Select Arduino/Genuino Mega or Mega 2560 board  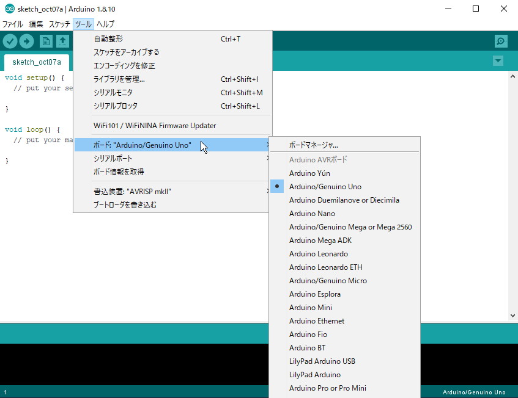[345, 227]
